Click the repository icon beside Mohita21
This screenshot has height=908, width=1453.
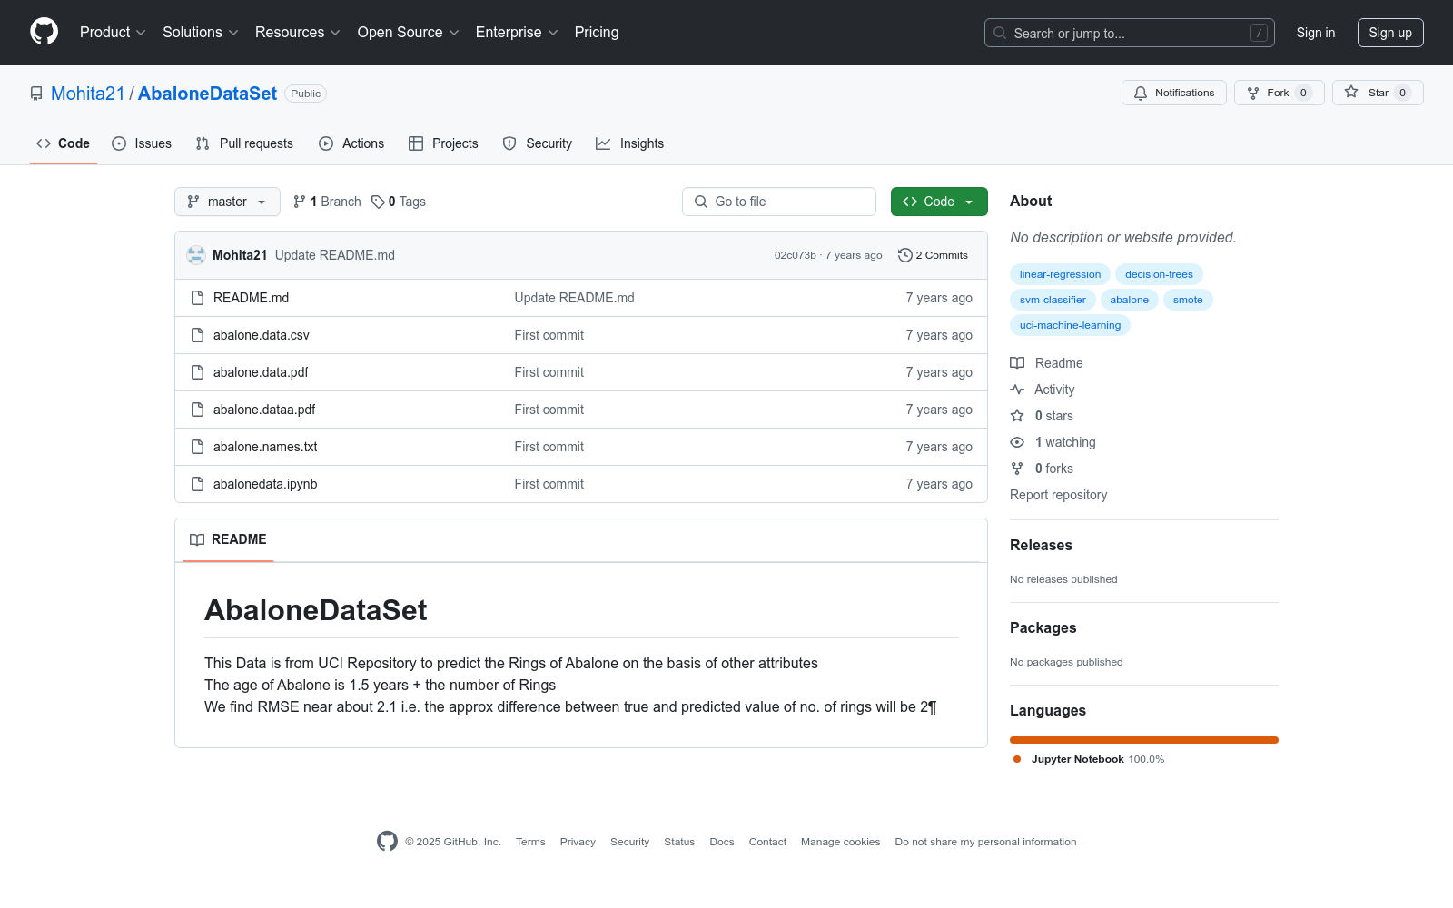(36, 94)
